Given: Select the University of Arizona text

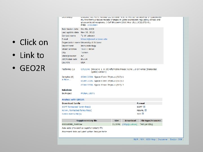Looking at the screenshot, I should pyautogui.click(x=91, y=43).
